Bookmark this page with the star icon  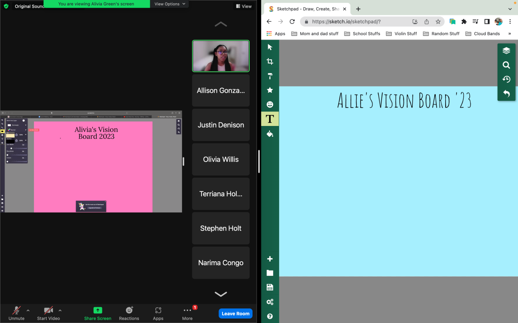438,22
